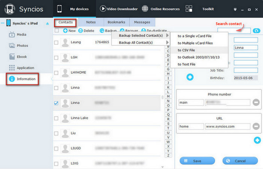Eject Syncios's iPad device
263x169 pixels.
[47, 24]
